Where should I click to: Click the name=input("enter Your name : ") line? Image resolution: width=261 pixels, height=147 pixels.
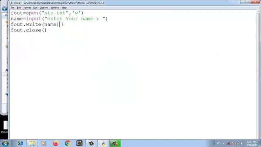(x=59, y=19)
